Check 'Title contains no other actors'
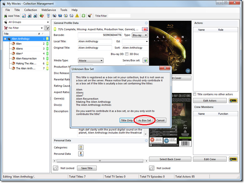 point(195,94)
